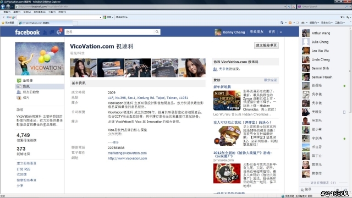Image resolution: width=352 pixels, height=198 pixels.
Task: Click the people icon under 'VicoVation.com' friends box
Action: 215,69
